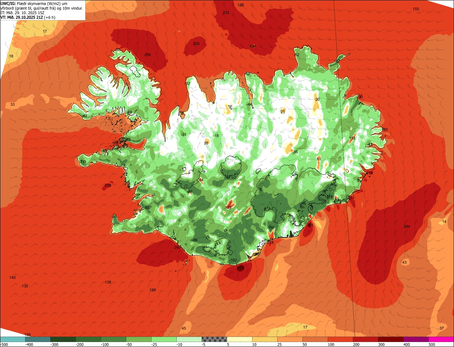Click the flux value 20 in northeast Iceland
This screenshot has width=454, height=347.
(317, 99)
